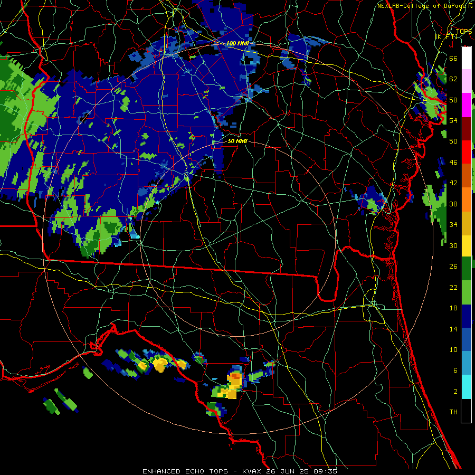
Task: Click the TH threshold legend label
Action: tap(453, 412)
